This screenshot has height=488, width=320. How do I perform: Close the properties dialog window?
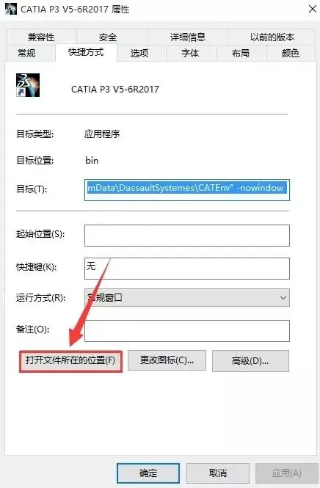click(x=312, y=9)
